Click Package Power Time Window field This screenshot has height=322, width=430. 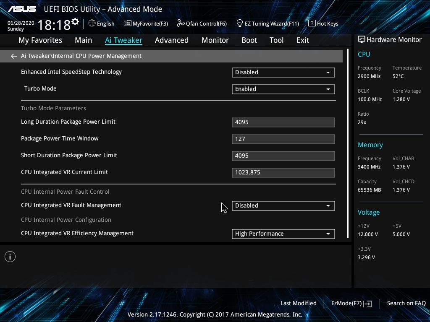pos(283,139)
